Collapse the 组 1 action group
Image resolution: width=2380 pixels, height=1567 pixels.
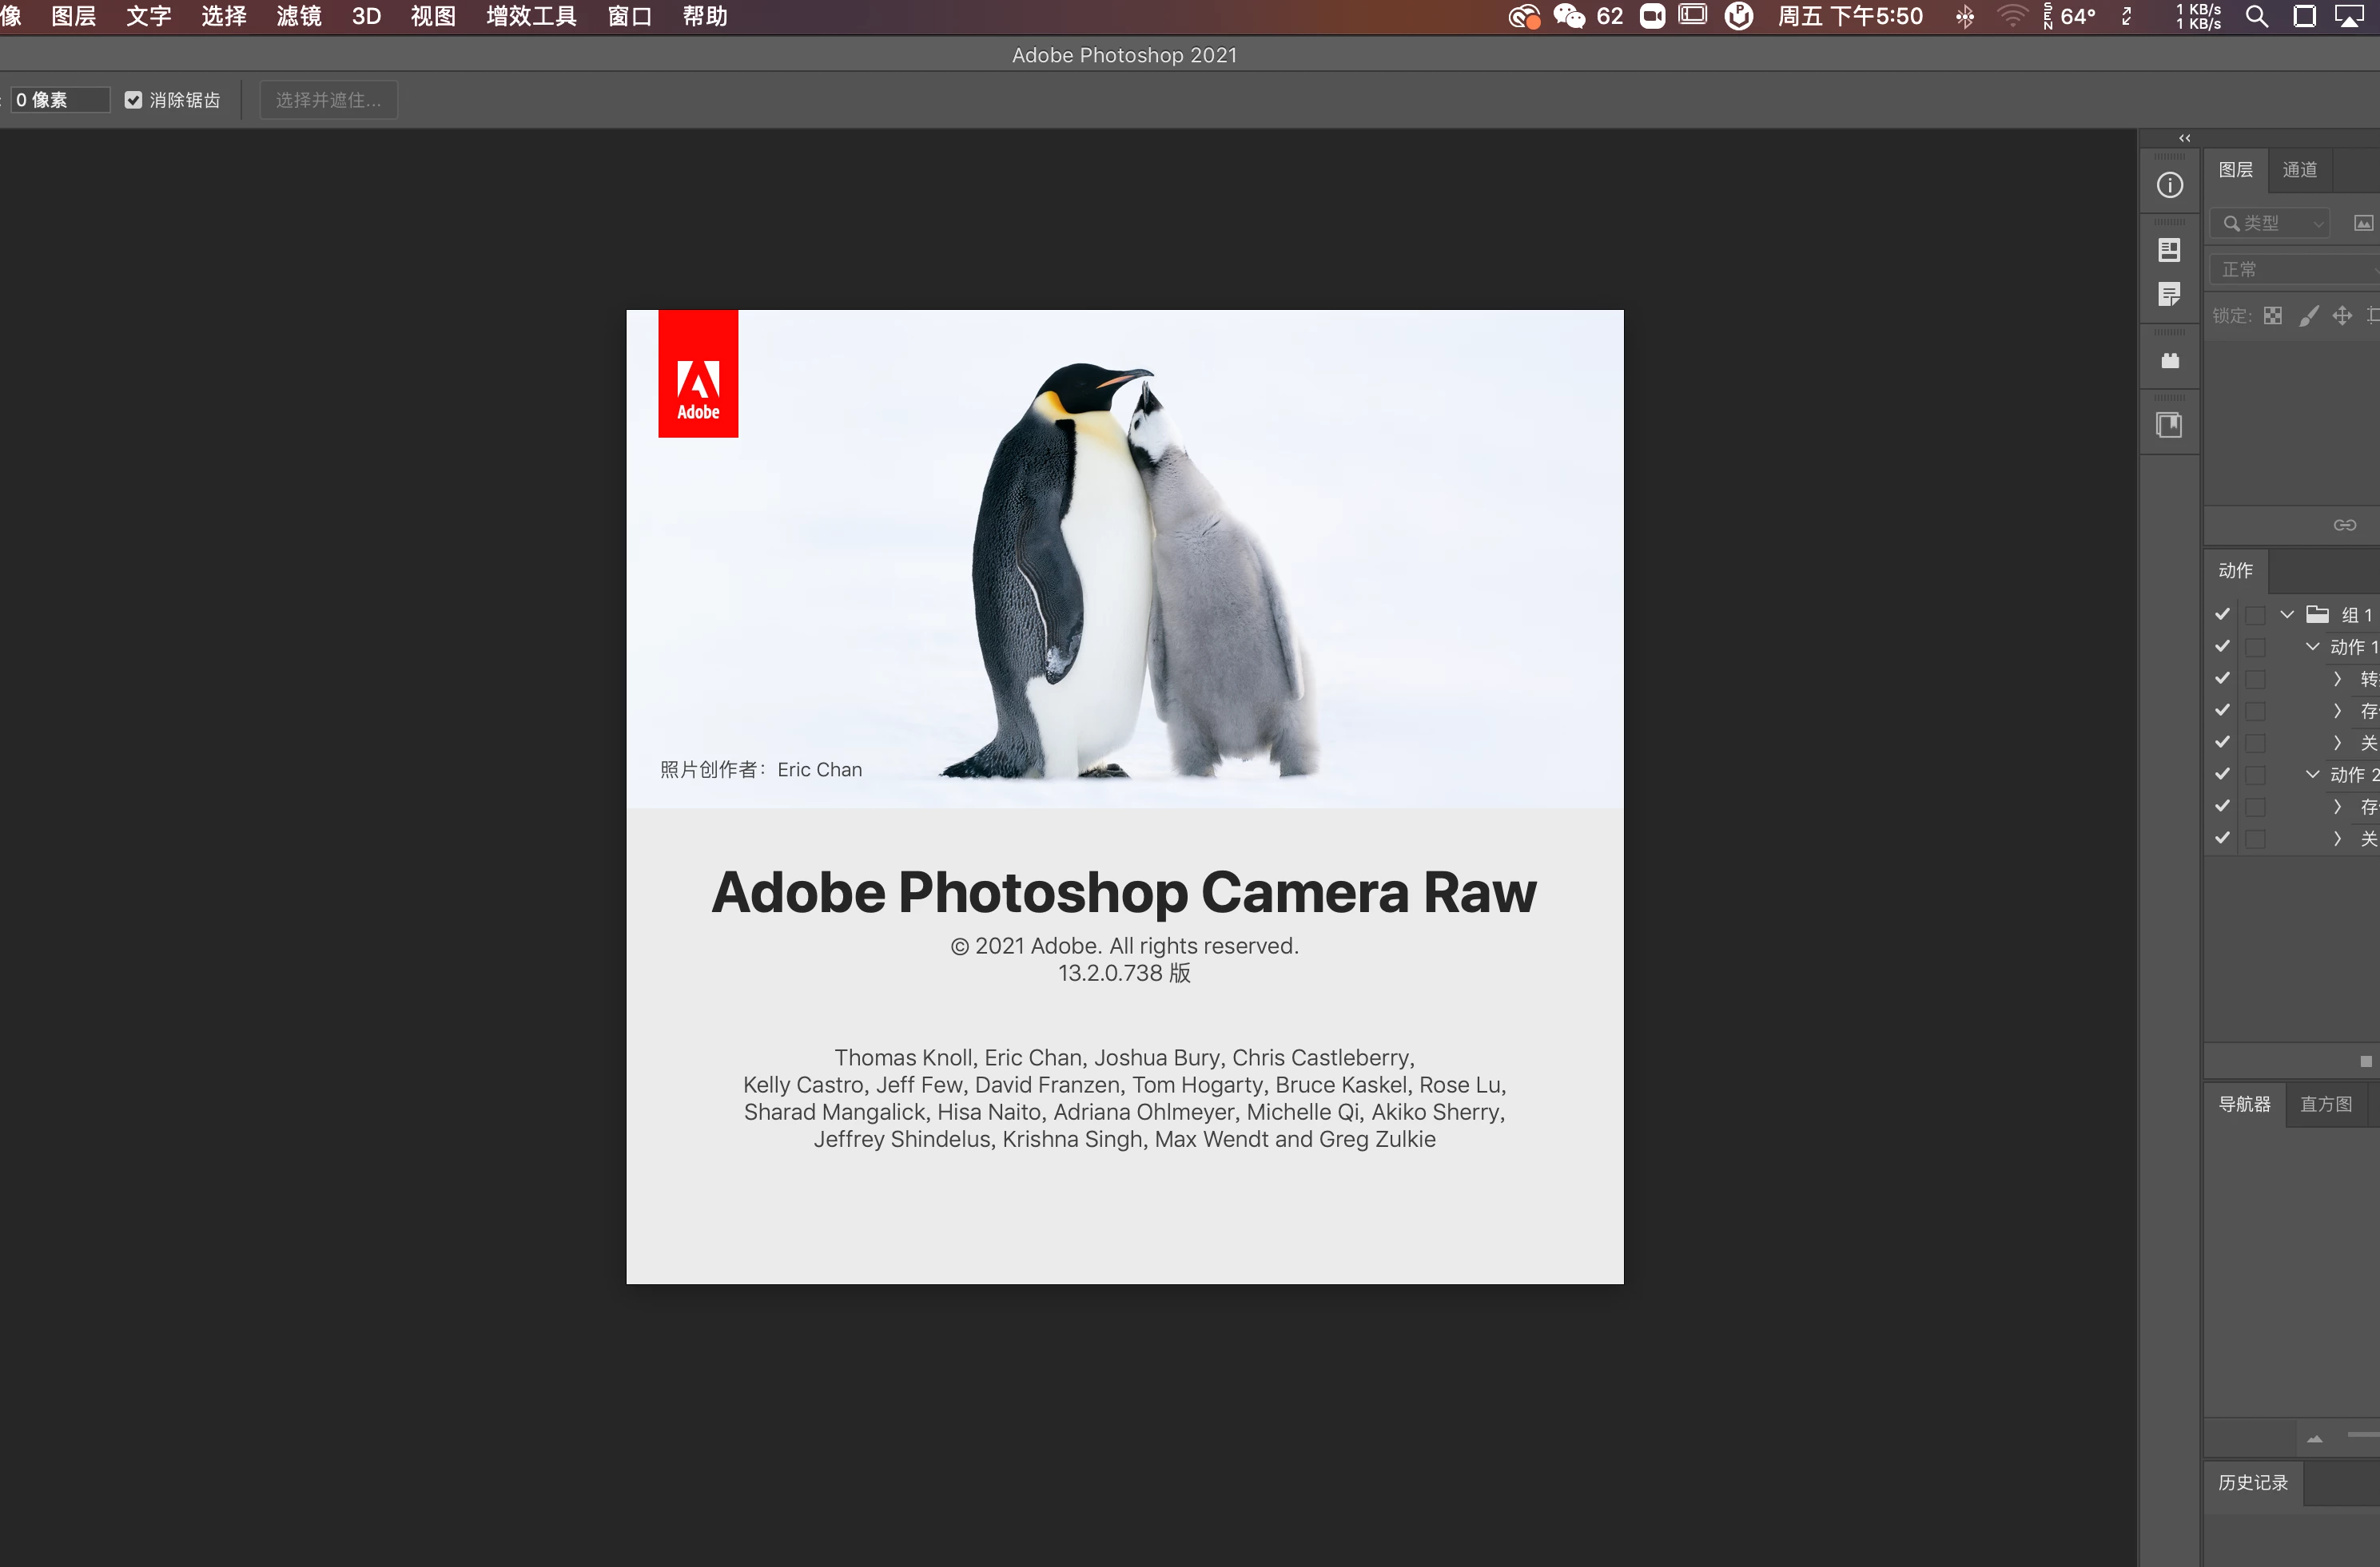click(x=2287, y=613)
